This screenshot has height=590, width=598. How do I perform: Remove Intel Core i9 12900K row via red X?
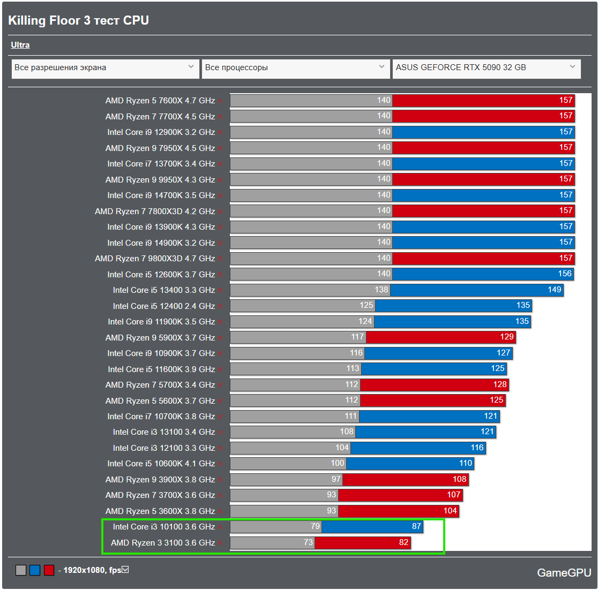220,133
